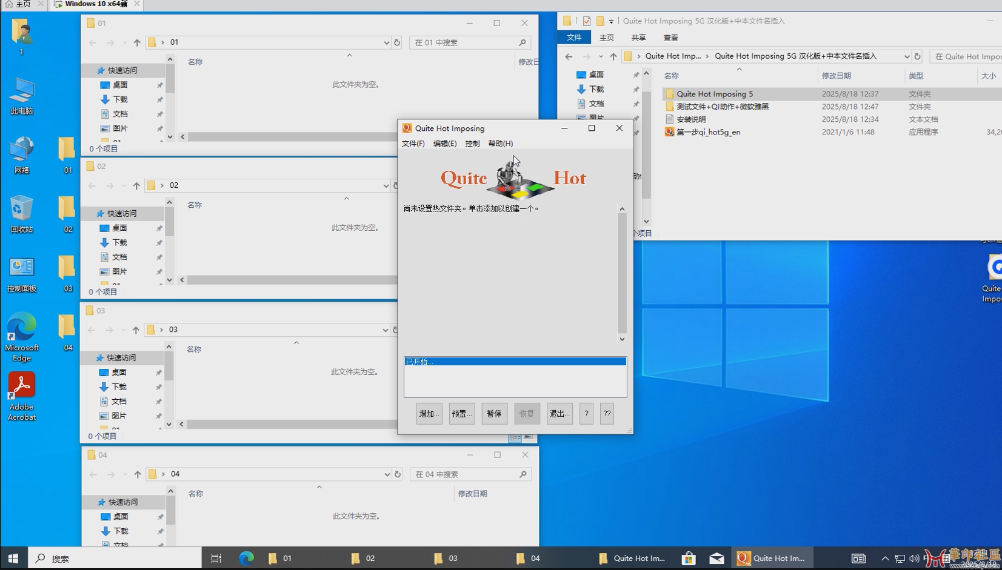Sort by 类型 column in Quite Hot window

click(916, 76)
